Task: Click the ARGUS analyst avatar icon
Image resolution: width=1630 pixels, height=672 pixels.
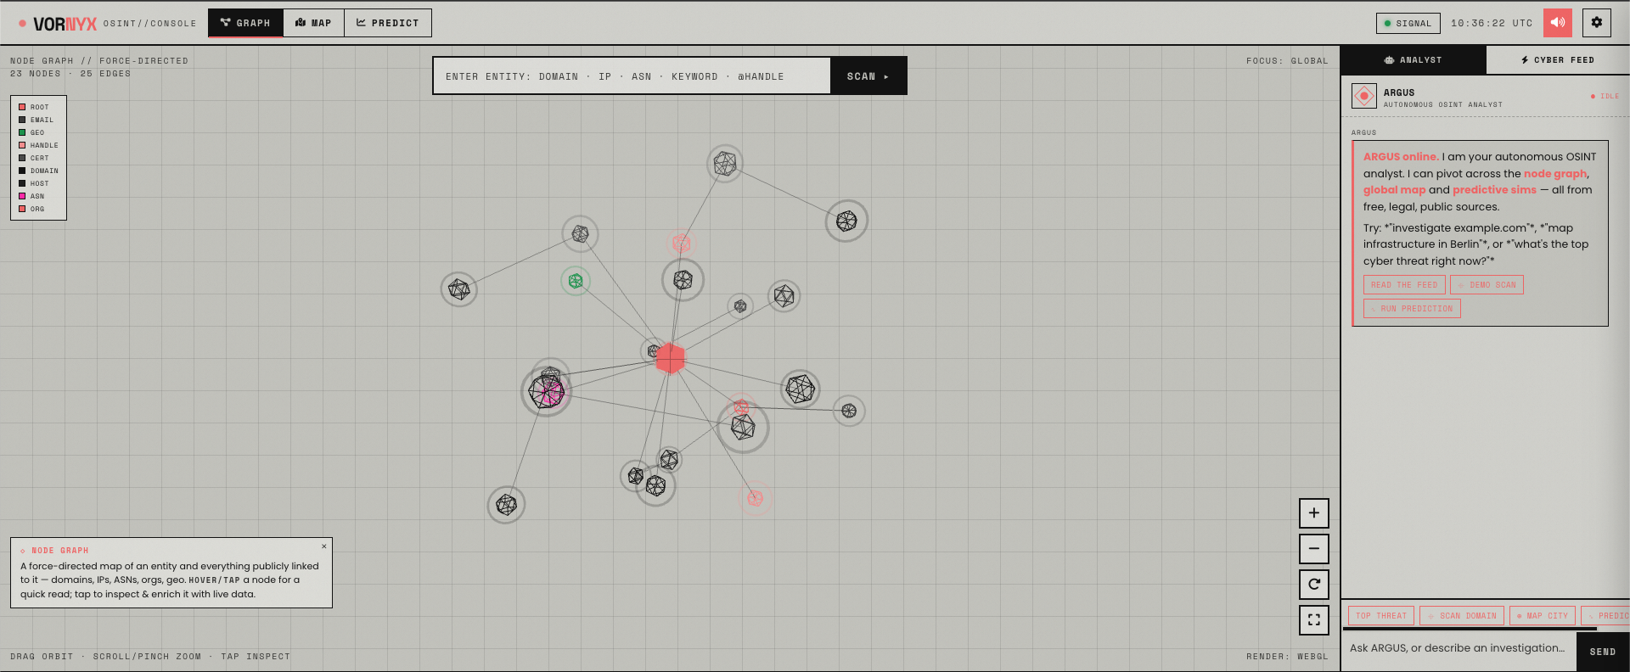Action: click(1364, 96)
